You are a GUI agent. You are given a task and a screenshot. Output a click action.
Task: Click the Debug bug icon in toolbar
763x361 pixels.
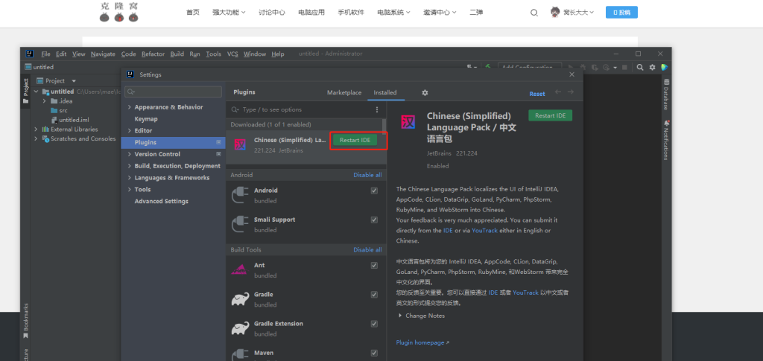pos(583,68)
